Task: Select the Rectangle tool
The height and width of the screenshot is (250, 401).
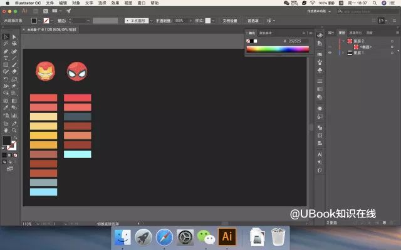Action: [6, 65]
